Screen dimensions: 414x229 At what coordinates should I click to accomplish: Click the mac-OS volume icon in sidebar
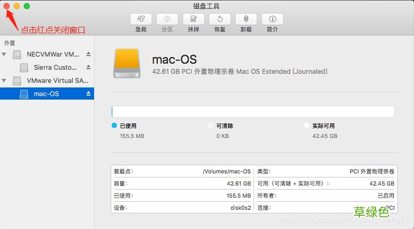[24, 94]
